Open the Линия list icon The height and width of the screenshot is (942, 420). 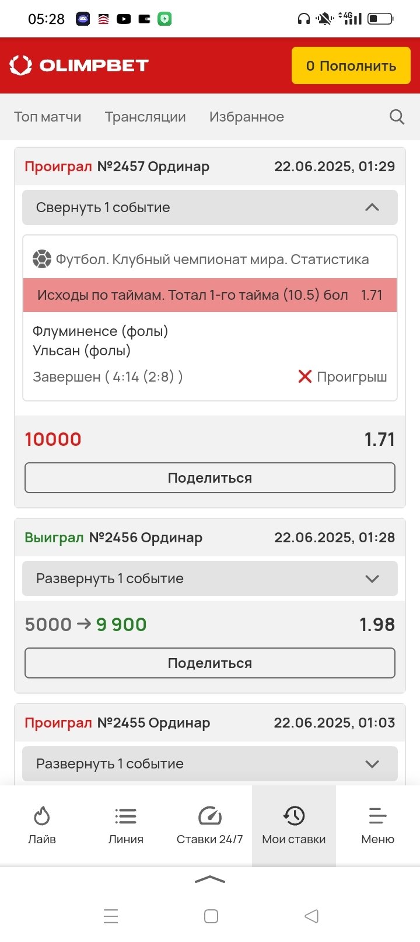pos(126,816)
